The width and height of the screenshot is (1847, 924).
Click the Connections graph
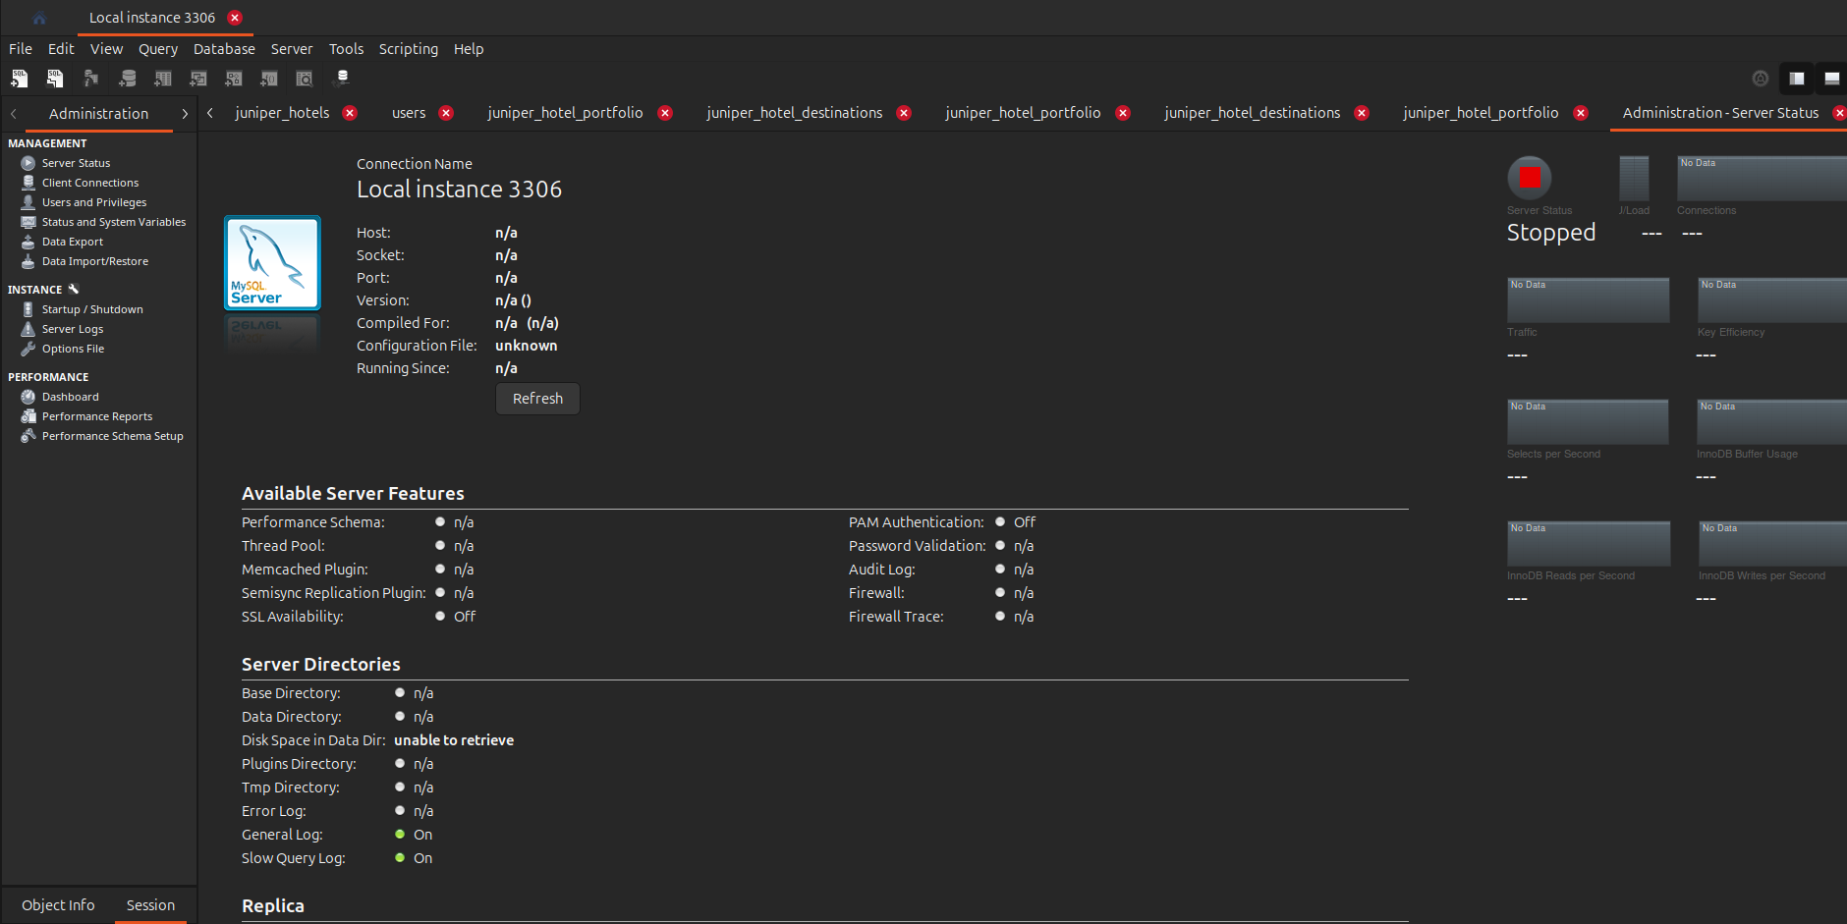click(x=1761, y=179)
